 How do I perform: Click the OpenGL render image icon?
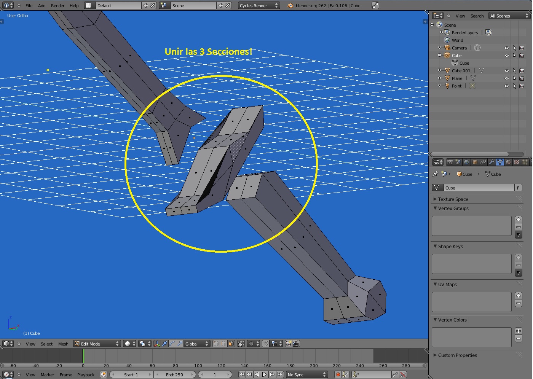pos(289,344)
